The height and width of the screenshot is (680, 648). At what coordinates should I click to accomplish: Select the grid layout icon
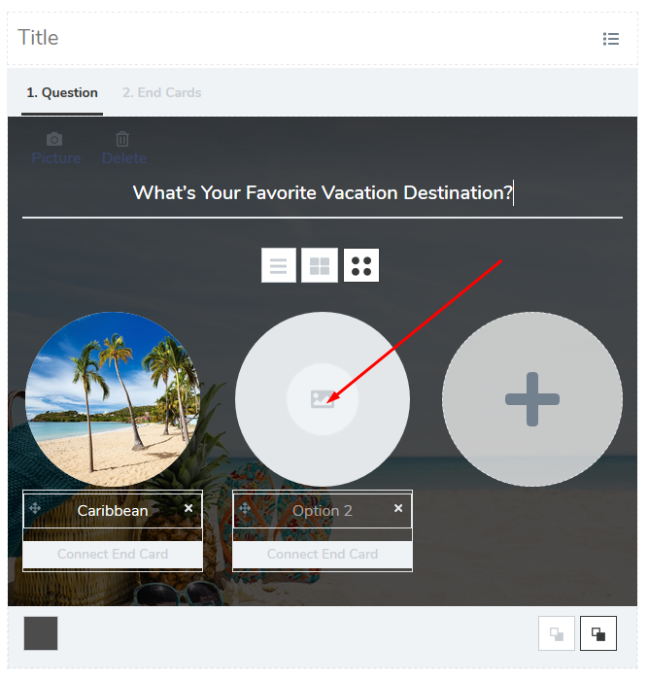(x=320, y=265)
